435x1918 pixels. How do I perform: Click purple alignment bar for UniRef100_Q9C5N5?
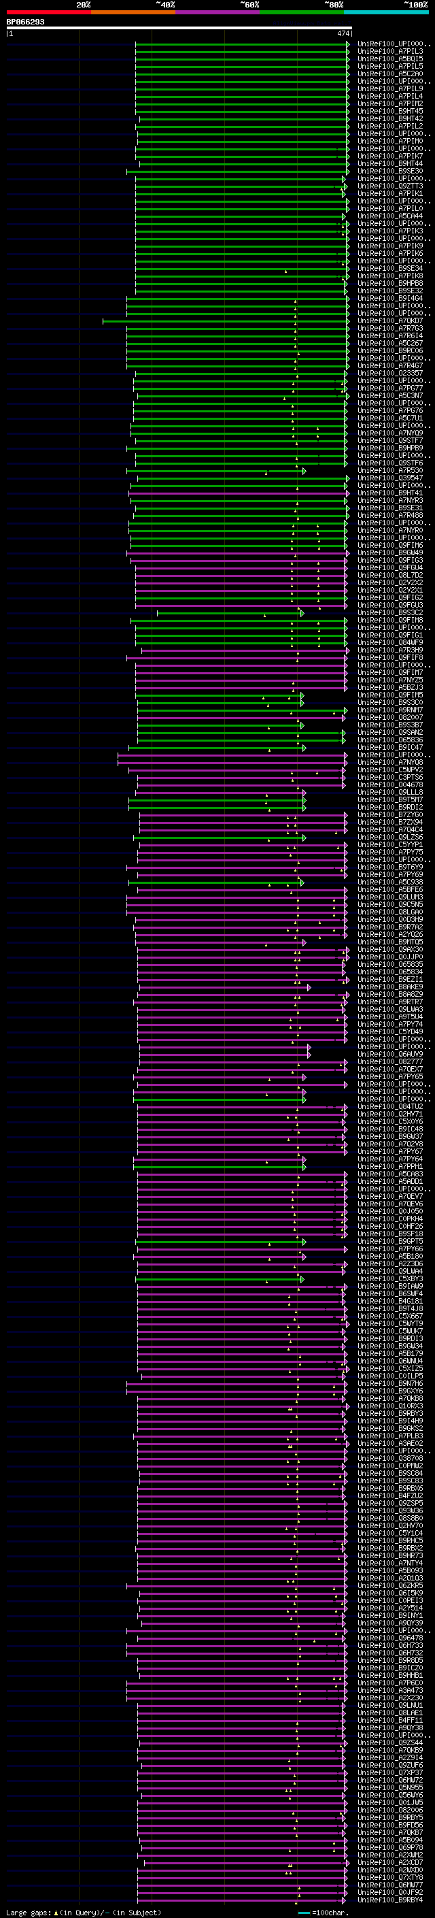pyautogui.click(x=237, y=905)
